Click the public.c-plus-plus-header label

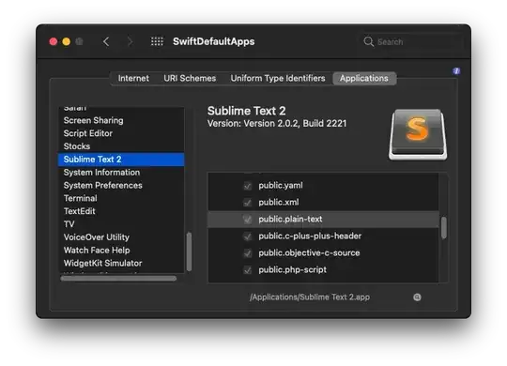(x=310, y=236)
